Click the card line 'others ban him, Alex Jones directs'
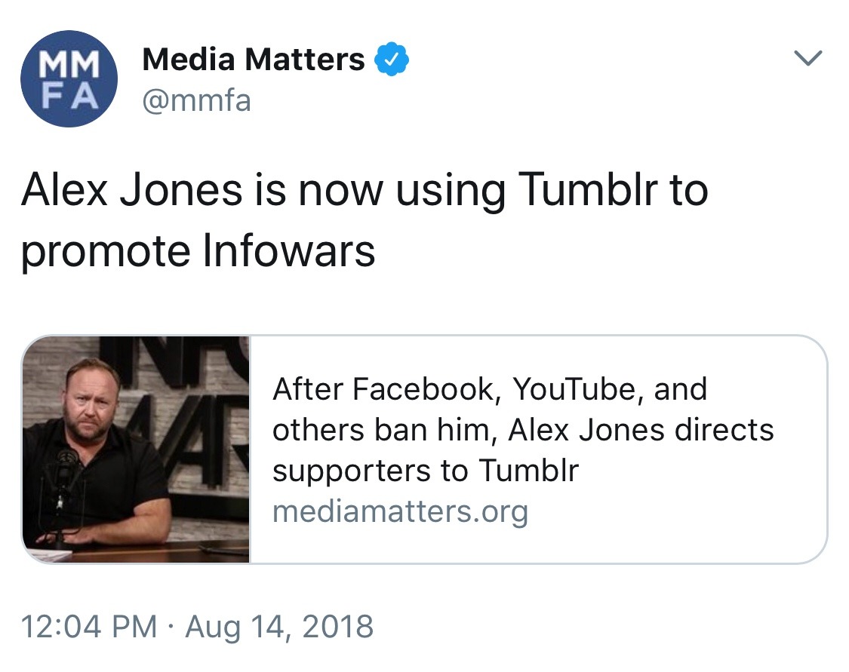This screenshot has height=672, width=849. pyautogui.click(x=523, y=430)
